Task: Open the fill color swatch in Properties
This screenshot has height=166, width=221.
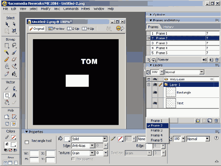Action: tap(67, 139)
